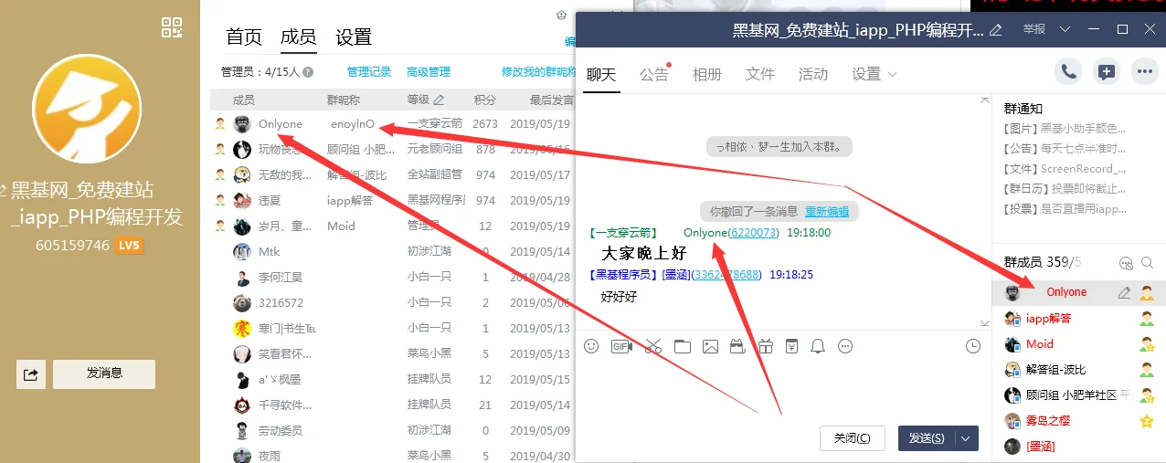Open the 文件 tab
The image size is (1166, 463).
click(760, 74)
